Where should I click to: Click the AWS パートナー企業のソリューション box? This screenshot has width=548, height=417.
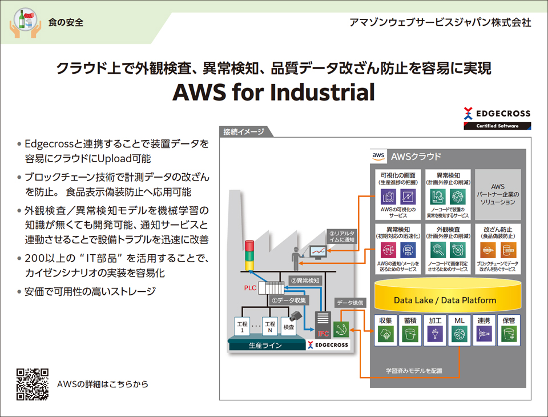(498, 195)
